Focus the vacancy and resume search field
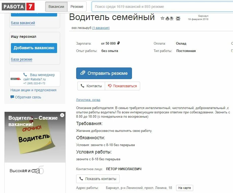 pyautogui.click(x=162, y=7)
